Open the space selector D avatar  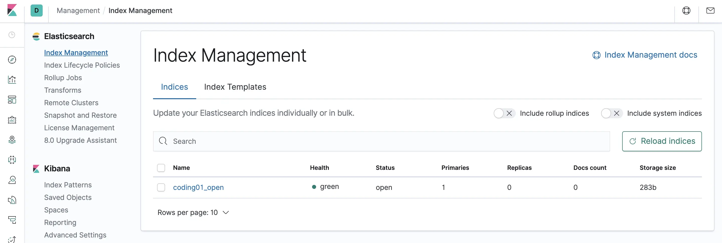coord(36,11)
